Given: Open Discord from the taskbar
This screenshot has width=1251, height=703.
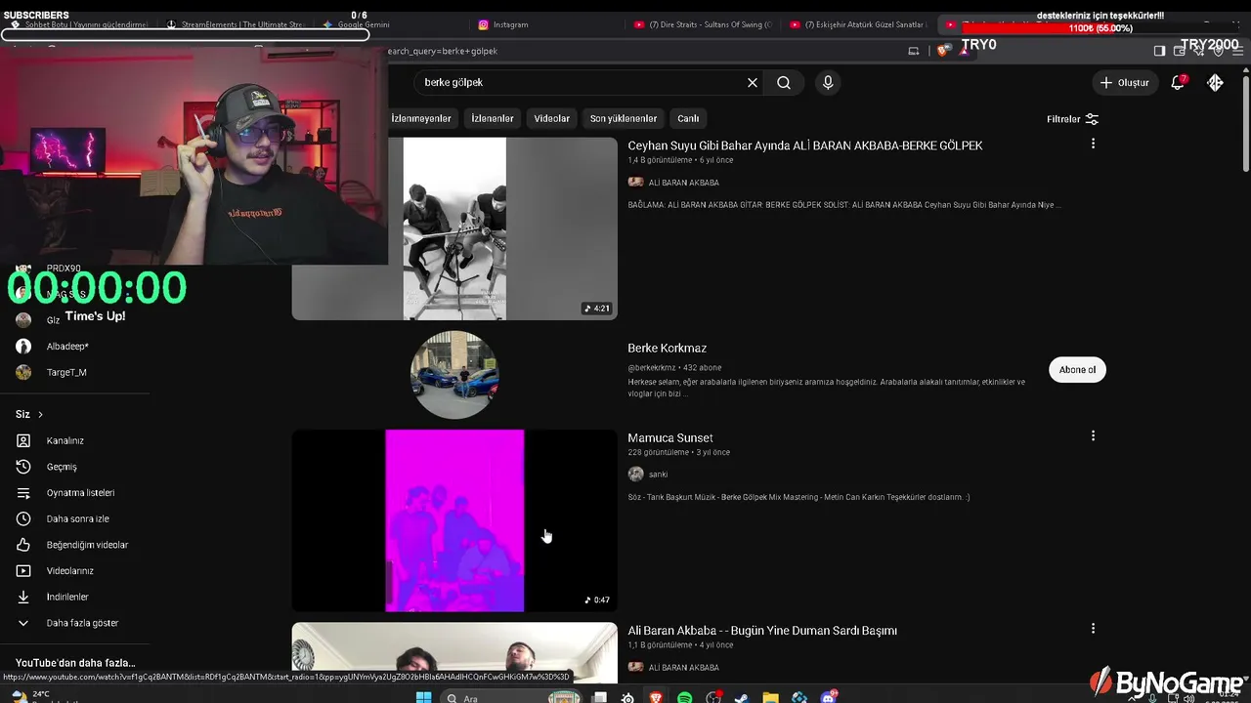Looking at the screenshot, I should [x=829, y=698].
